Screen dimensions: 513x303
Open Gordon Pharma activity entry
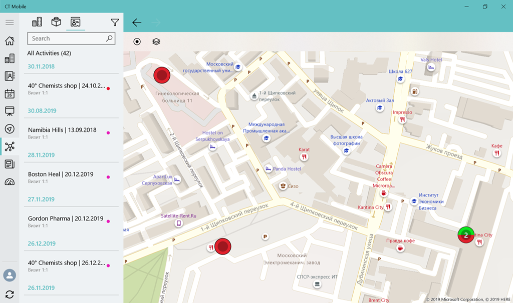65,221
